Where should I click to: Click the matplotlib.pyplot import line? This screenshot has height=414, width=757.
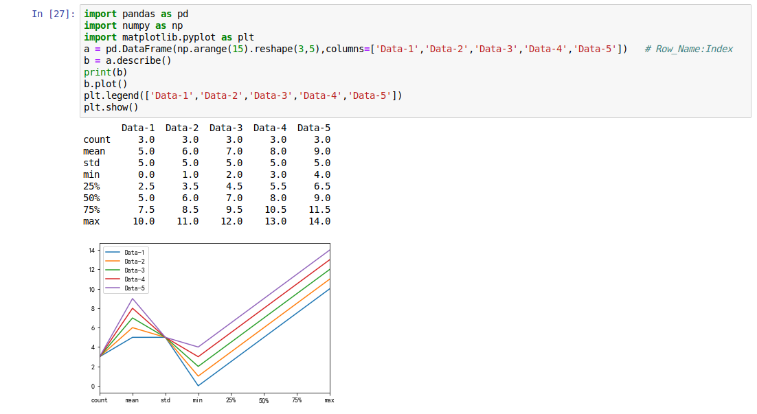click(169, 37)
